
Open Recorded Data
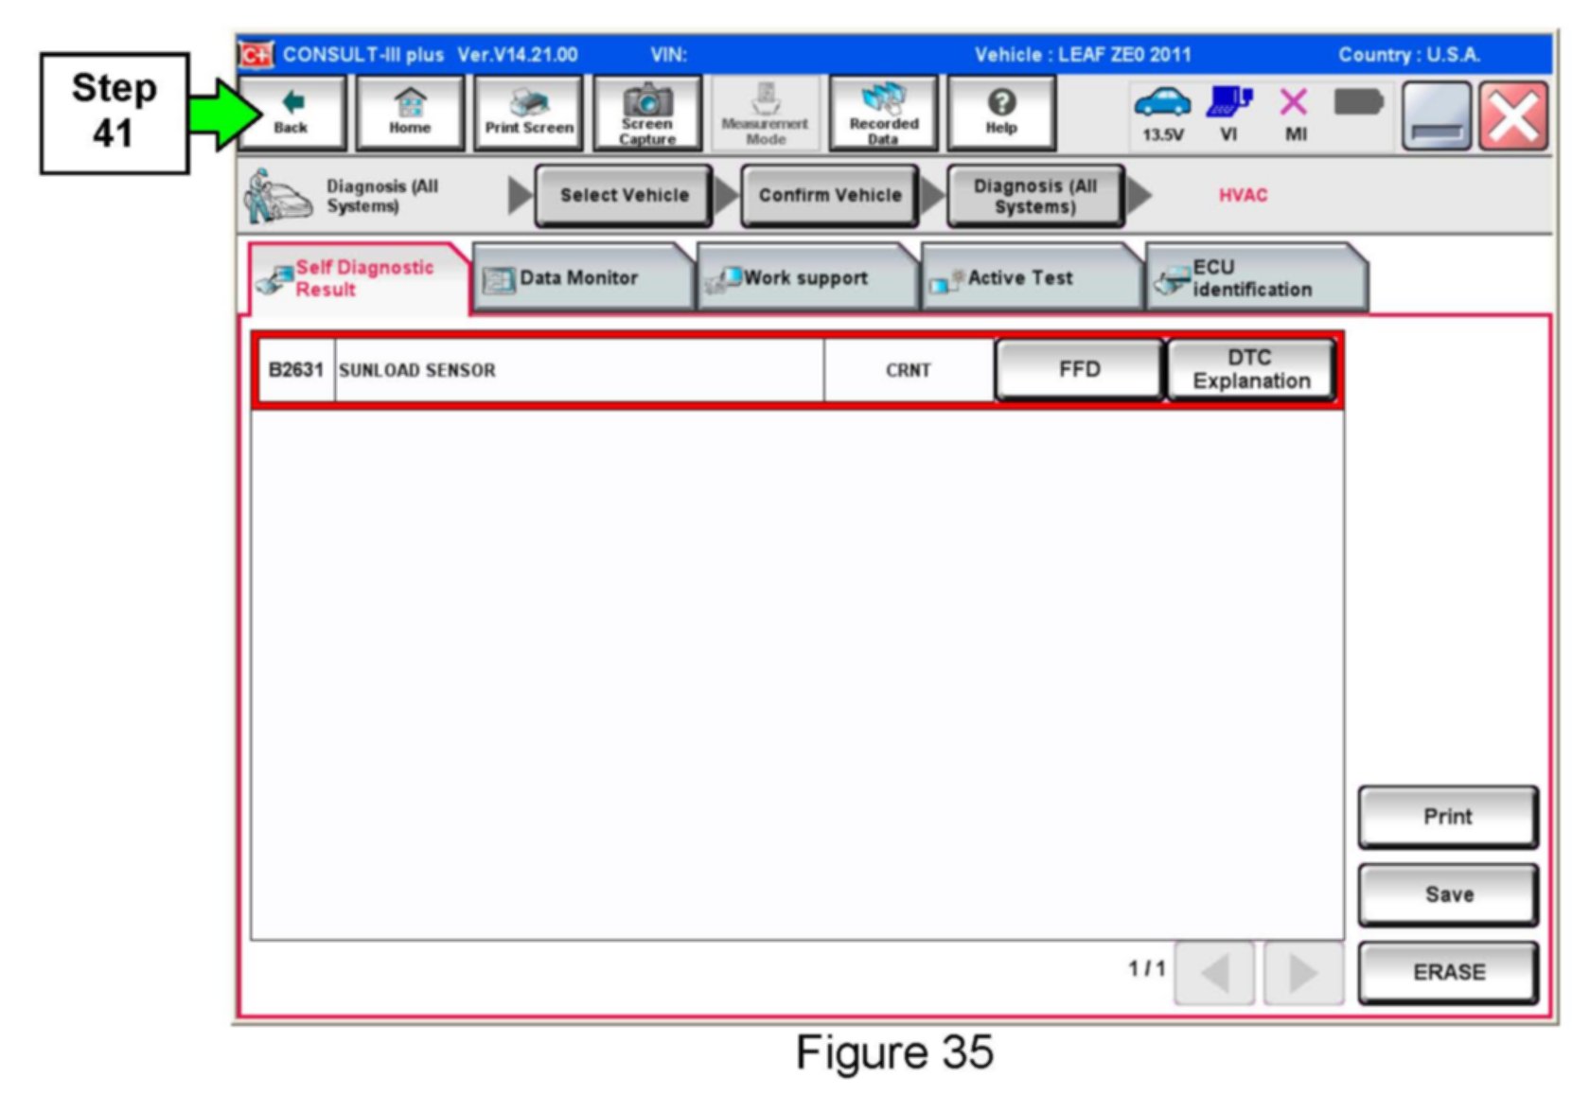(x=883, y=113)
